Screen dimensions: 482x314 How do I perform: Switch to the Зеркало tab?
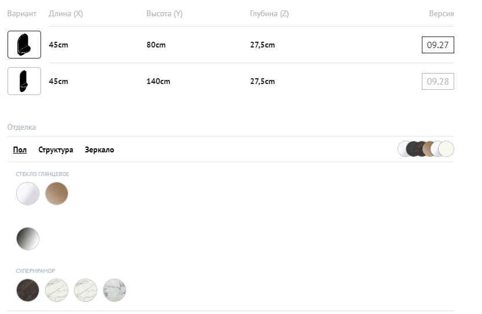[99, 150]
